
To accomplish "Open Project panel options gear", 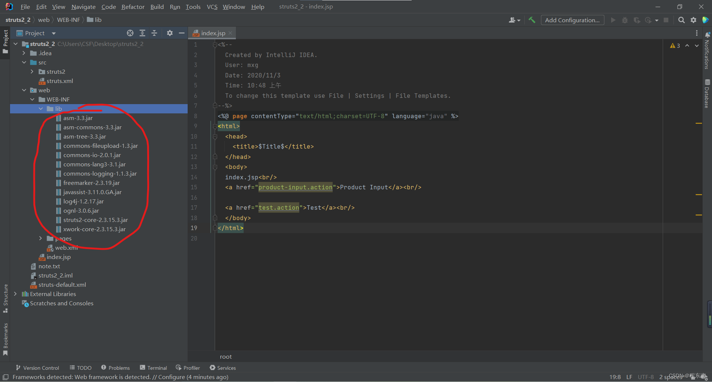I will pyautogui.click(x=169, y=33).
